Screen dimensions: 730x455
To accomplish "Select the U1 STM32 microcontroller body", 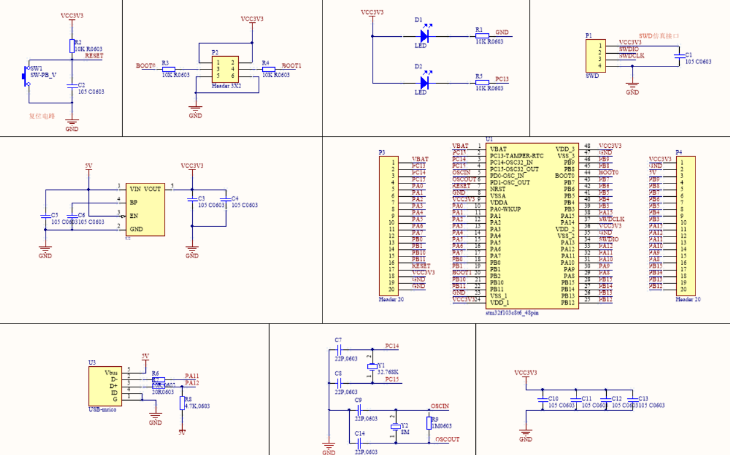I will (532, 225).
